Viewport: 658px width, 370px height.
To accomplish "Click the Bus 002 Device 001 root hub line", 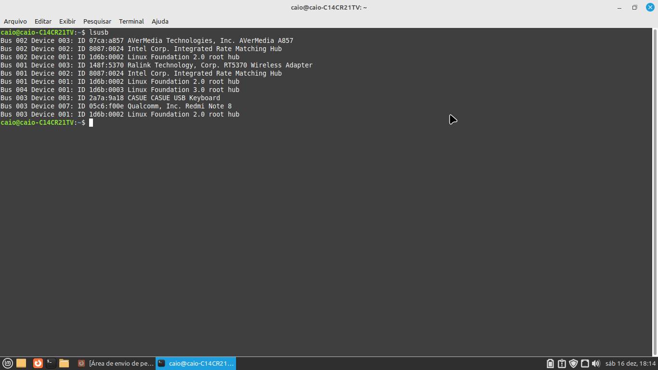I will click(x=120, y=57).
